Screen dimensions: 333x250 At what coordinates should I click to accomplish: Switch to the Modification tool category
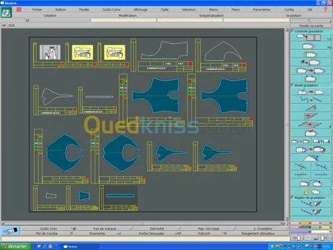tap(128, 15)
